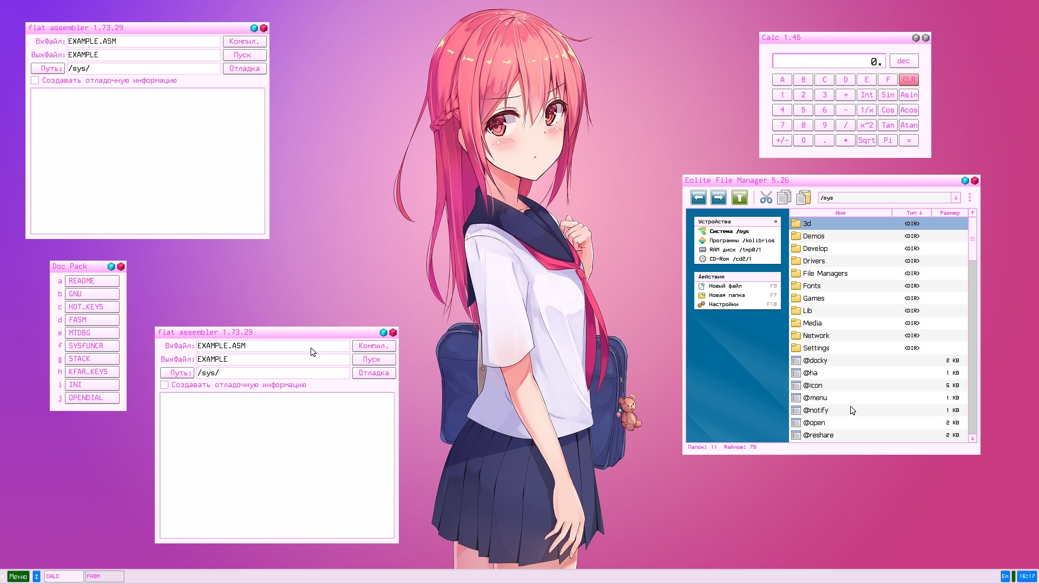Switch to CALC taskbar item
The image size is (1039, 584).
[63, 576]
